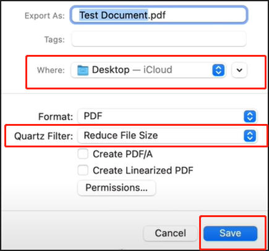Viewport: 269px width, 251px height.
Task: Click the Tags input field
Action: pyautogui.click(x=159, y=39)
